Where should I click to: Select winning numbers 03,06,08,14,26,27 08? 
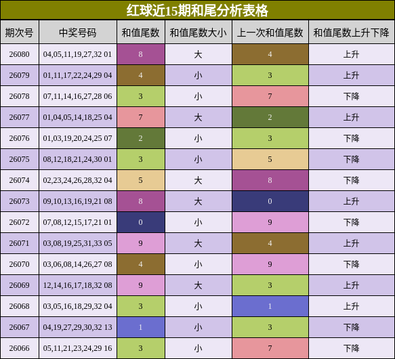click(78, 264)
